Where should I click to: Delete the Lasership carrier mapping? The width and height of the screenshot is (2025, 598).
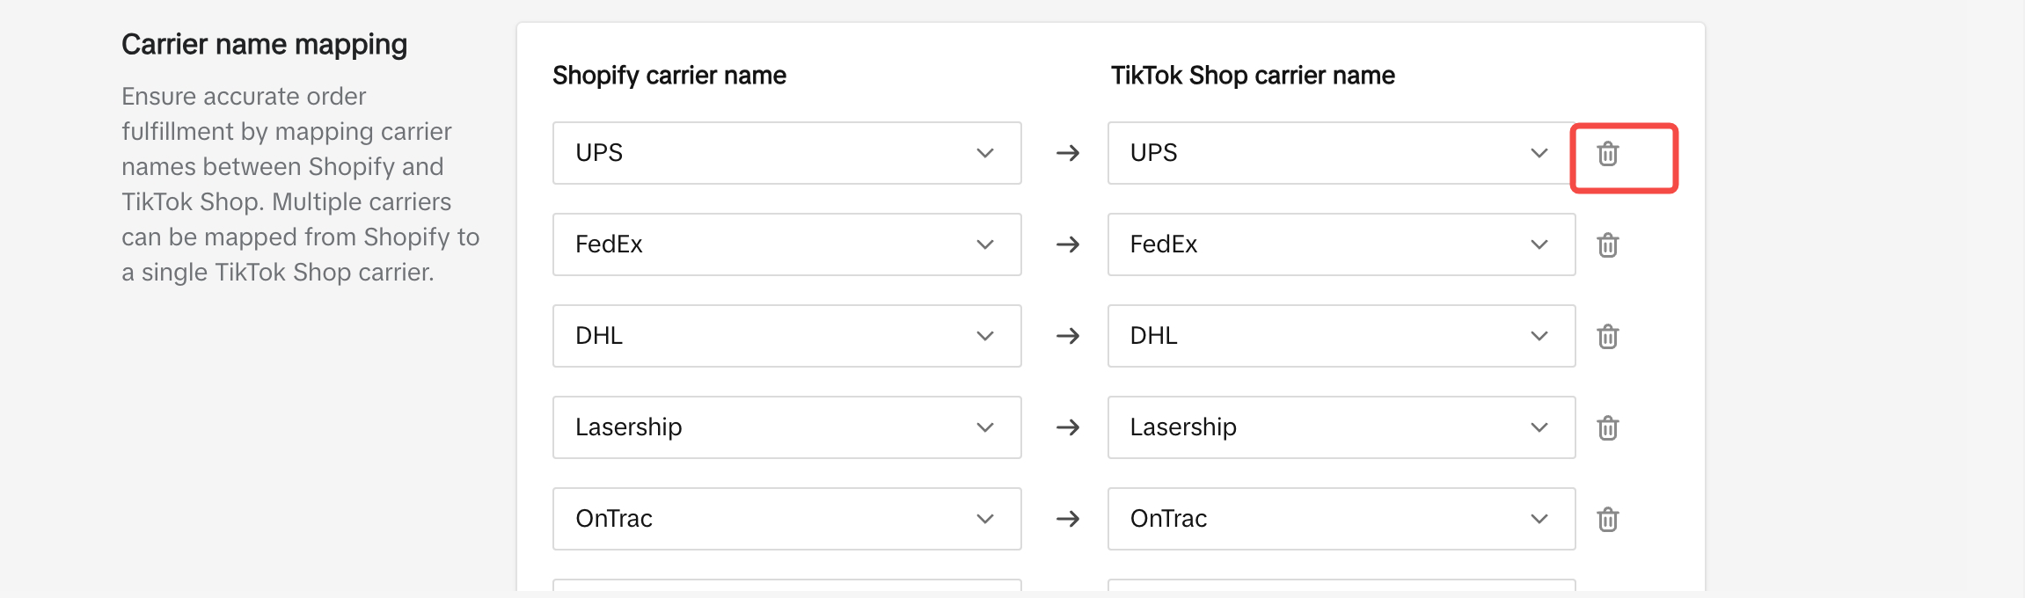coord(1607,428)
